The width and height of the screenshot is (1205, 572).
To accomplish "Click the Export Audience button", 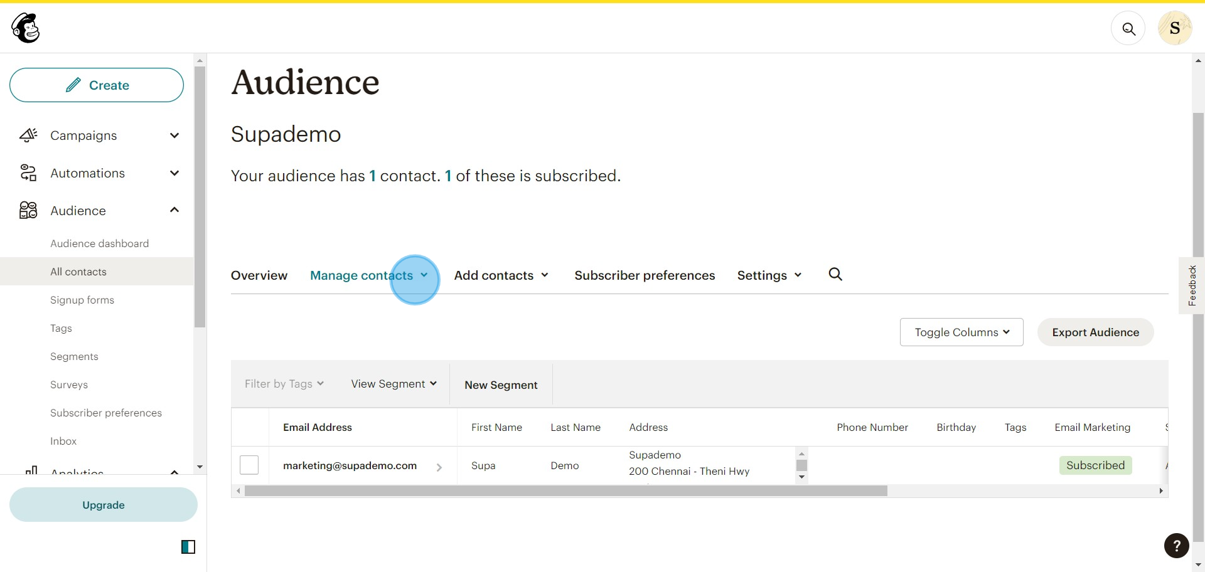I will coord(1095,332).
